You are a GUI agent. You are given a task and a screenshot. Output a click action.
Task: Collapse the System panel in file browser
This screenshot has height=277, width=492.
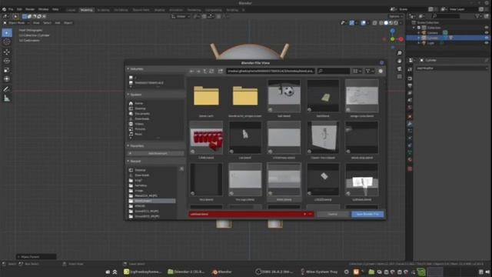[x=128, y=95]
